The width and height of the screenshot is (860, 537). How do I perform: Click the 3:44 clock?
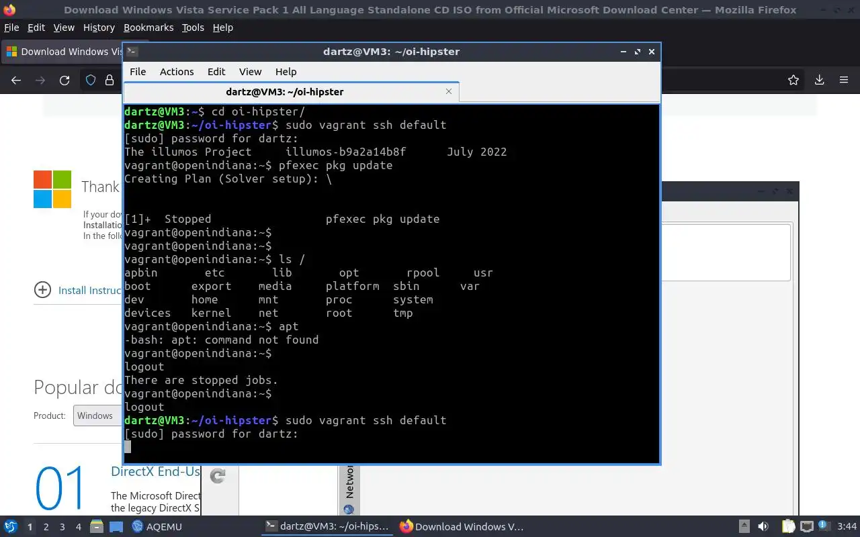[847, 526]
